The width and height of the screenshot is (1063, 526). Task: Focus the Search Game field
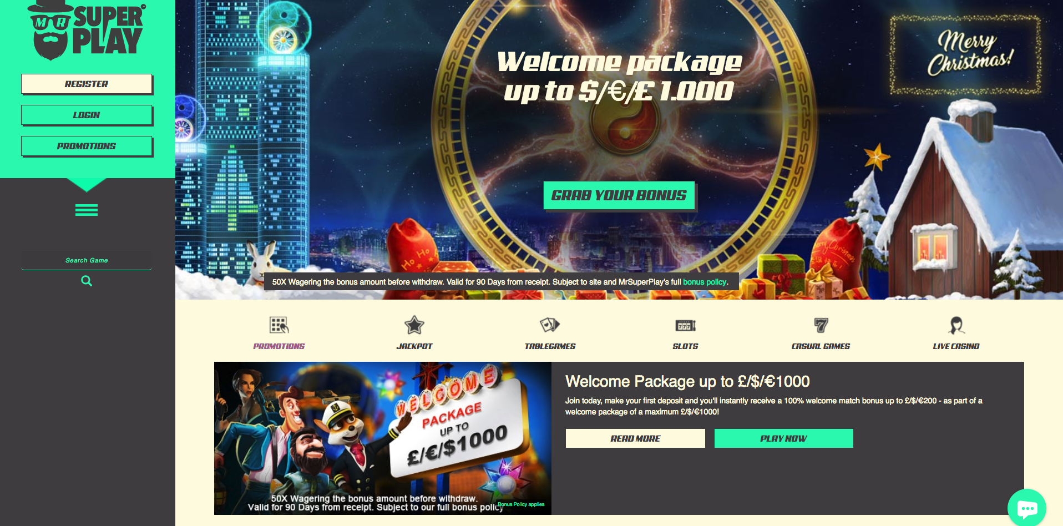tap(87, 260)
